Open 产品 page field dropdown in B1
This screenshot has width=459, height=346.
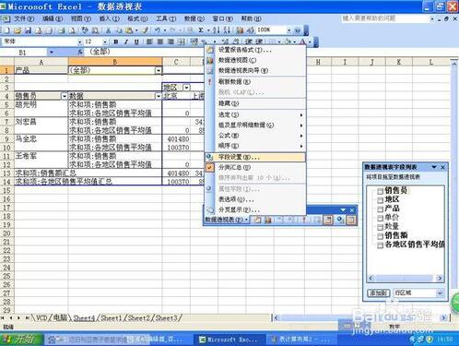(x=158, y=70)
